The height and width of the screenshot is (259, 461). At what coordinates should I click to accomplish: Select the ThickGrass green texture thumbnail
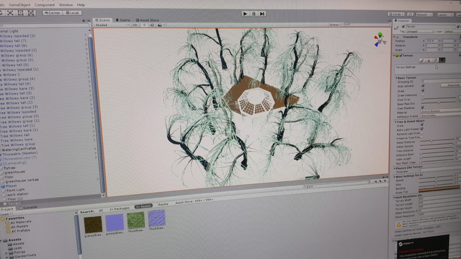point(136,220)
